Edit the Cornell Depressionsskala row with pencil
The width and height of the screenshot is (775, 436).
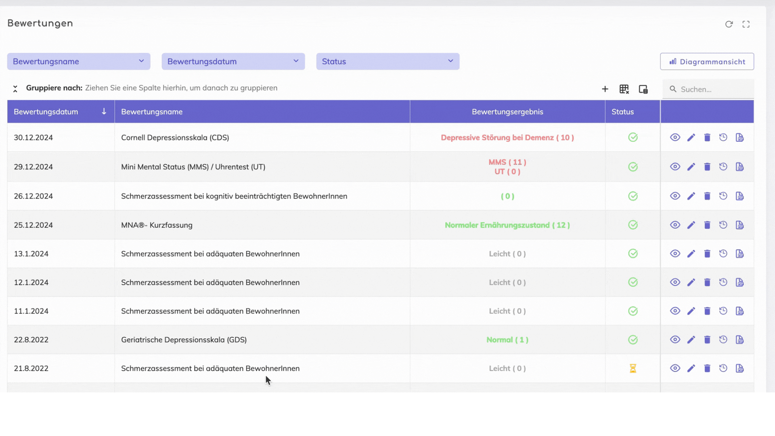tap(691, 138)
